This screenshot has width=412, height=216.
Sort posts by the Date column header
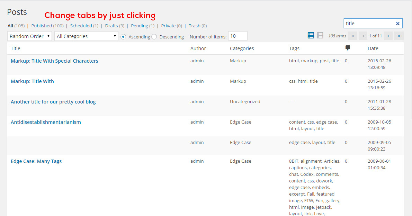pyautogui.click(x=373, y=48)
